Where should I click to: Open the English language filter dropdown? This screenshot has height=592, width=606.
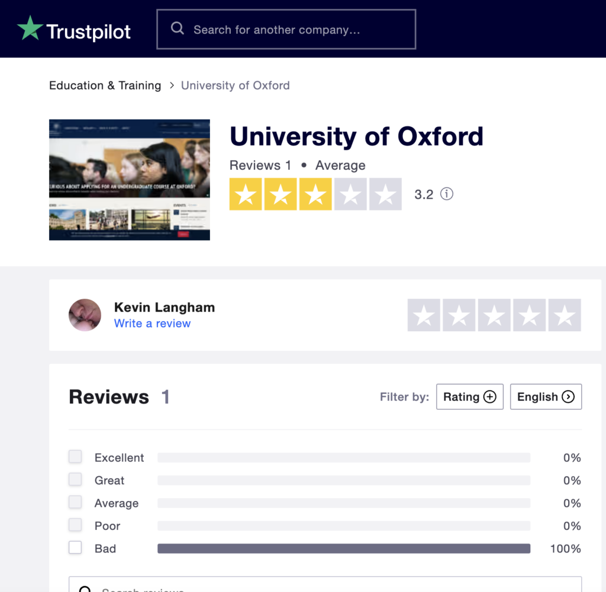pos(546,397)
